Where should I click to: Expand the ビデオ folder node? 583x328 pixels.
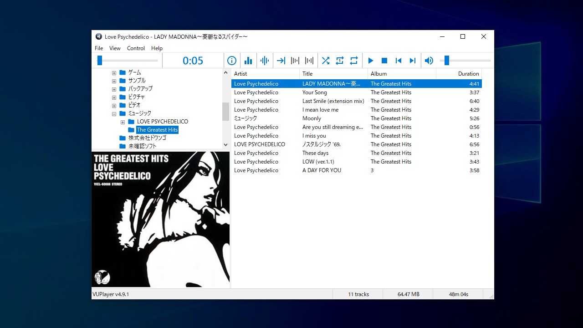(x=114, y=106)
